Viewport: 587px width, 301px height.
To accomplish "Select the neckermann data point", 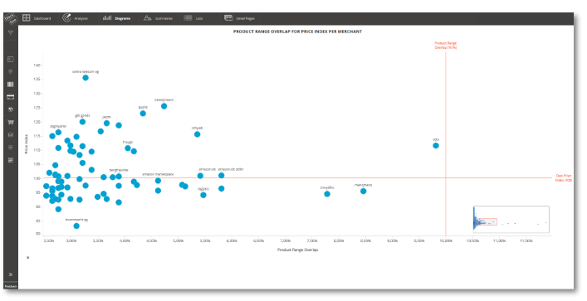I will 164,106.
